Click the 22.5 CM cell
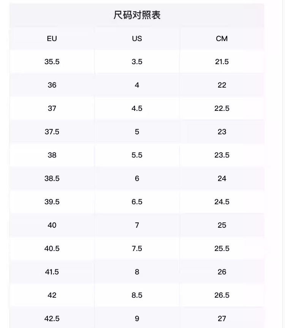 pyautogui.click(x=222, y=108)
